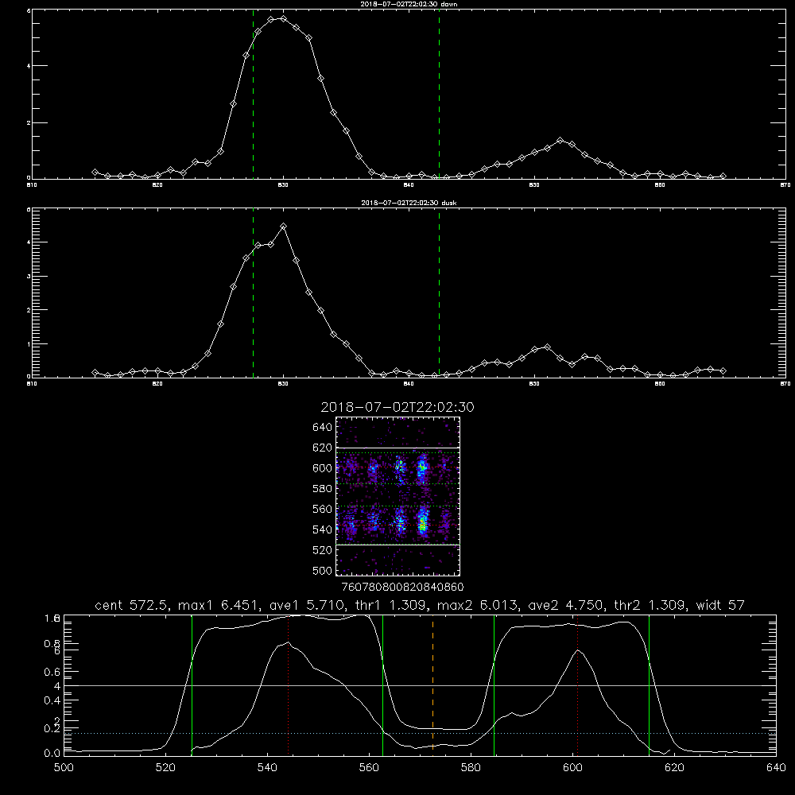Image resolution: width=795 pixels, height=795 pixels.
Task: Click the x-axis label '580' of bottom plot
Action: 471,768
